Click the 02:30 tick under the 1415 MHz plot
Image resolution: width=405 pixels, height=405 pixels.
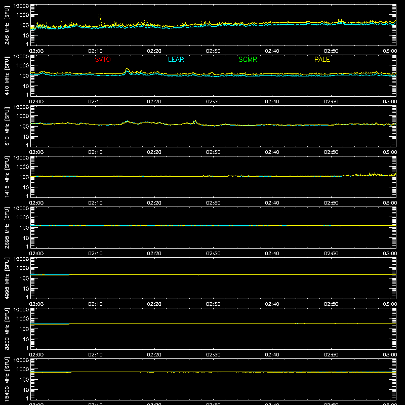[213, 203]
